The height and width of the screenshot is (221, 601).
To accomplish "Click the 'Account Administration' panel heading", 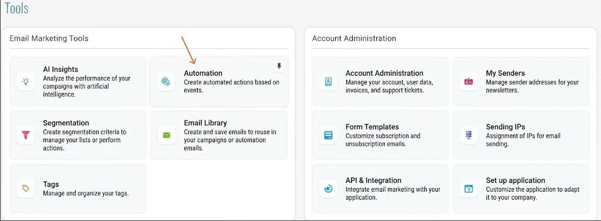I will tap(354, 38).
